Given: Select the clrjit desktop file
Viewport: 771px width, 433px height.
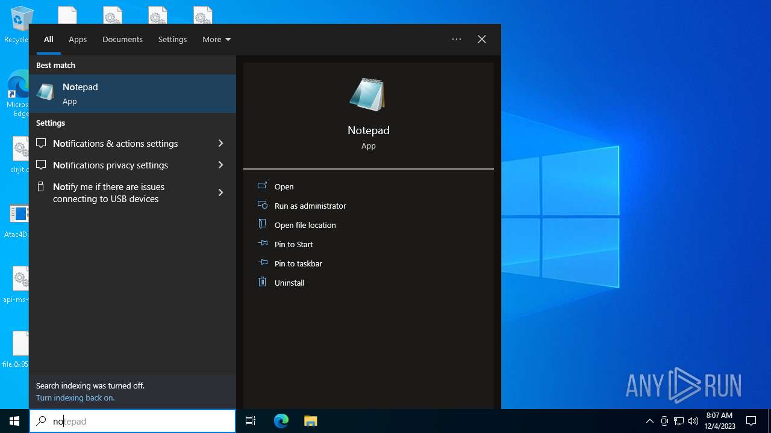Looking at the screenshot, I should (x=18, y=155).
